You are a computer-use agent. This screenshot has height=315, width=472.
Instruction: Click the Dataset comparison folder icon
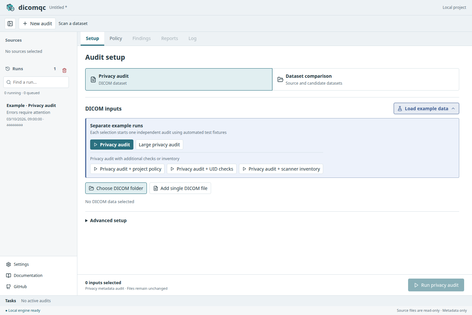point(280,80)
